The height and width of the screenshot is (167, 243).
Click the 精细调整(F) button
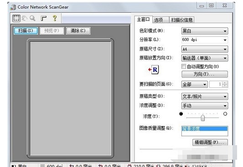click(x=210, y=142)
